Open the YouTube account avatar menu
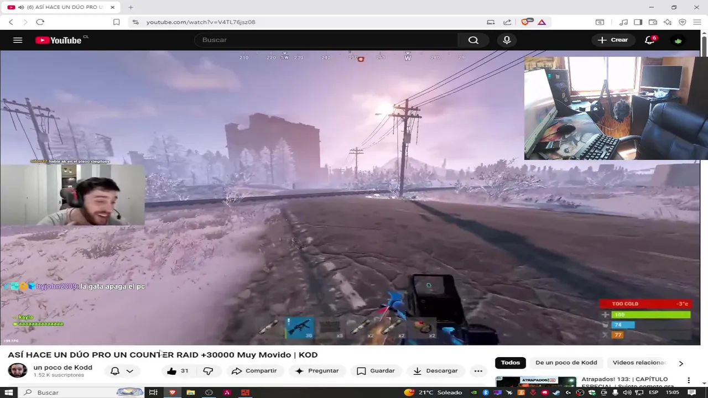Image resolution: width=708 pixels, height=398 pixels. tap(678, 40)
